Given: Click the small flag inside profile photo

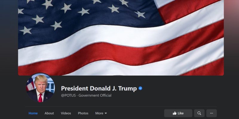Looking at the screenshot, I should click(x=30, y=84).
